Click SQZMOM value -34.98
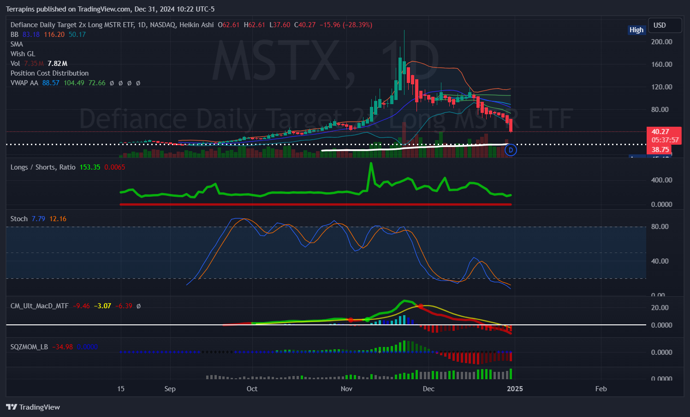 [x=62, y=347]
